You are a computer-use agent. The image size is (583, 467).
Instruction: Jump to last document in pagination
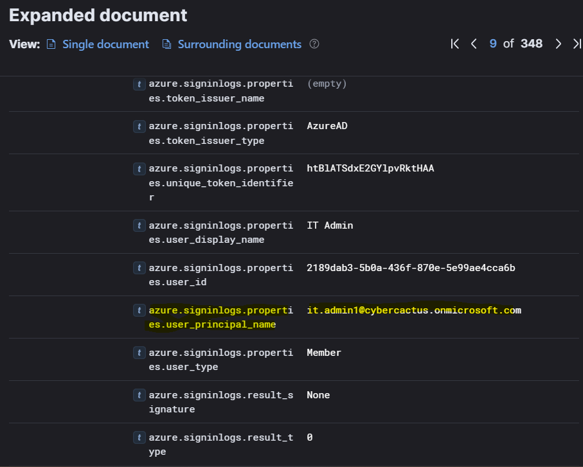577,44
